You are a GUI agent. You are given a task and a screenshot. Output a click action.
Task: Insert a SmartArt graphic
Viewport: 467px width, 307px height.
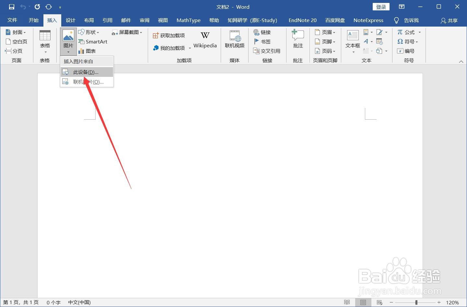[x=93, y=41]
